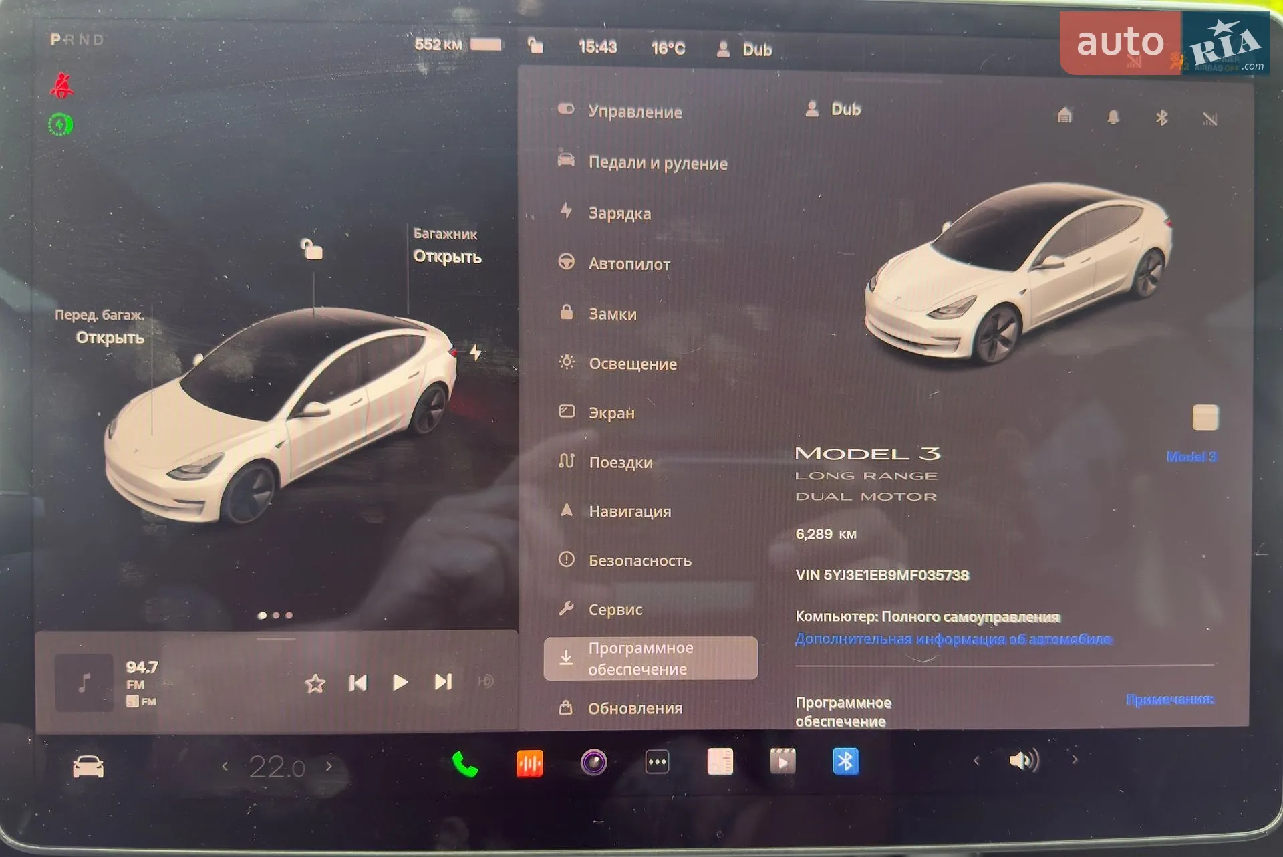The height and width of the screenshot is (857, 1283).
Task: Tap the VIN 5YJ3E1EB9MF035738 text
Action: pos(882,575)
